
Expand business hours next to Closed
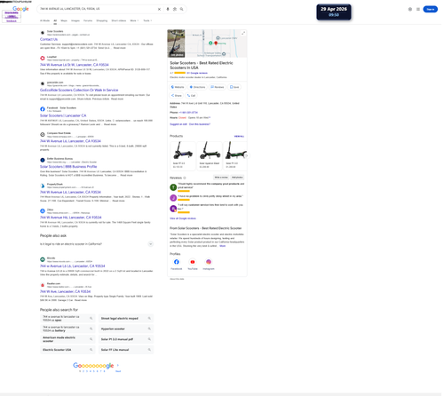pyautogui.click(x=210, y=118)
